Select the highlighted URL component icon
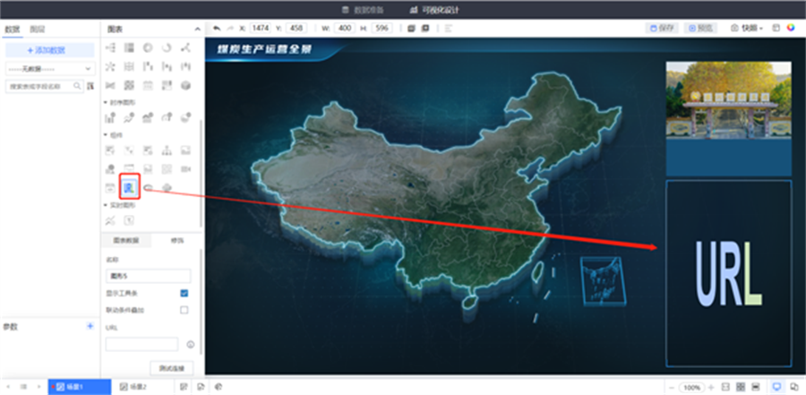 point(130,187)
